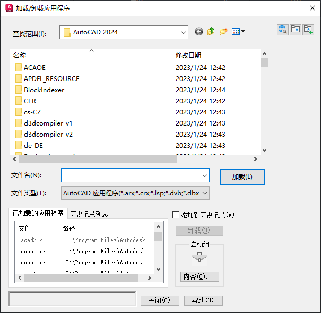Select the d3dcompiler_v2 folder
321x313 pixels.
(44, 134)
